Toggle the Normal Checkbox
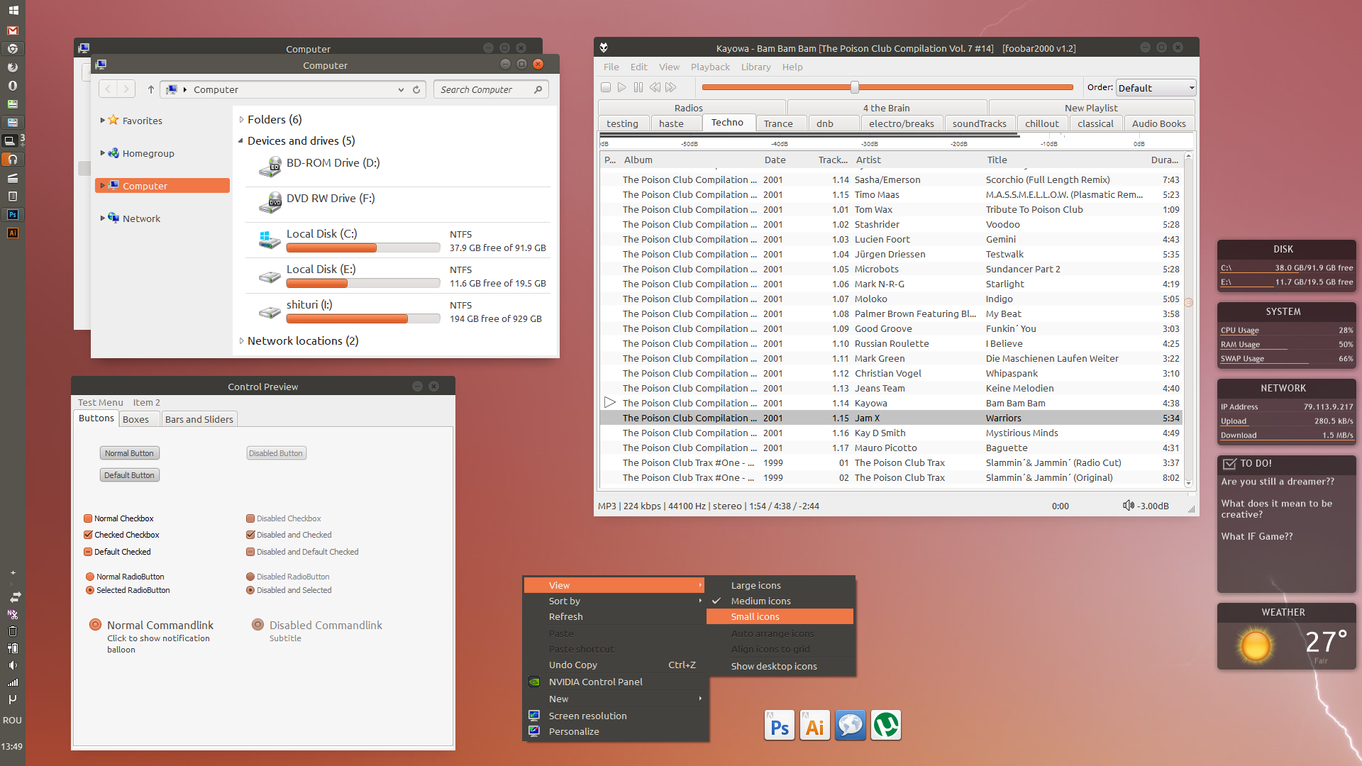The width and height of the screenshot is (1362, 766). 88,518
